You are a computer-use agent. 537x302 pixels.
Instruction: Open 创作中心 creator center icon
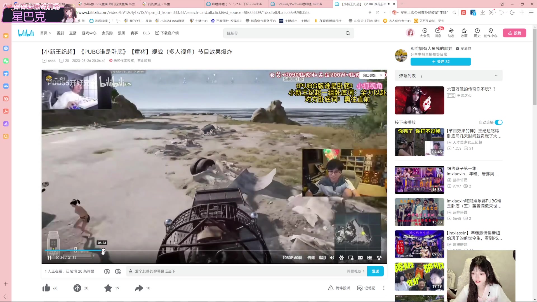[491, 33]
